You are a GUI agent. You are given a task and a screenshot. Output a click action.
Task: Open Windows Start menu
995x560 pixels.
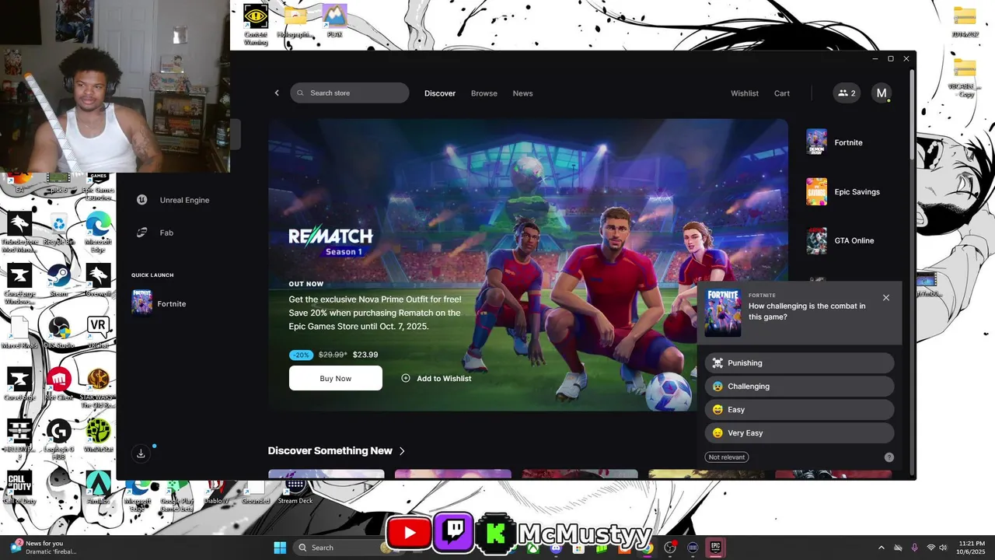click(280, 548)
